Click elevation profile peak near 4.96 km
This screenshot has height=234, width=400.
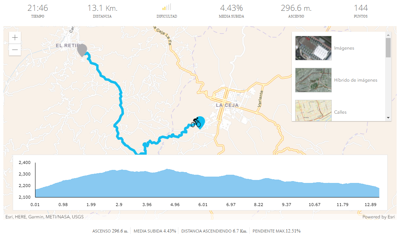(167, 169)
